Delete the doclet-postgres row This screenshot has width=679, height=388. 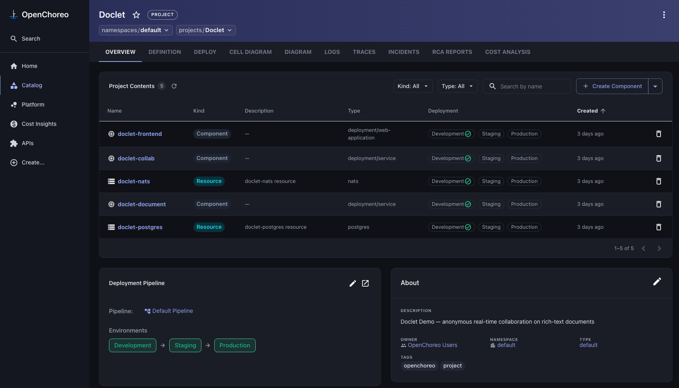[x=658, y=227]
